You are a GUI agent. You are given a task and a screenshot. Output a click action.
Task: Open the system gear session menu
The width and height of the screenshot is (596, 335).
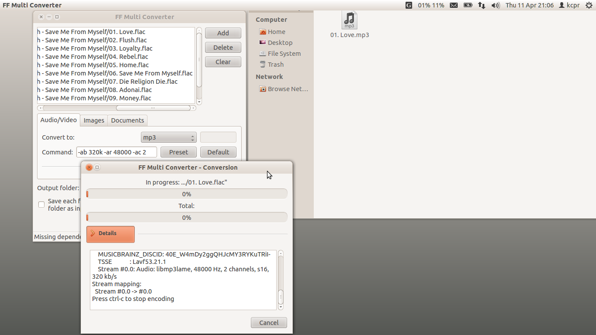pyautogui.click(x=589, y=5)
